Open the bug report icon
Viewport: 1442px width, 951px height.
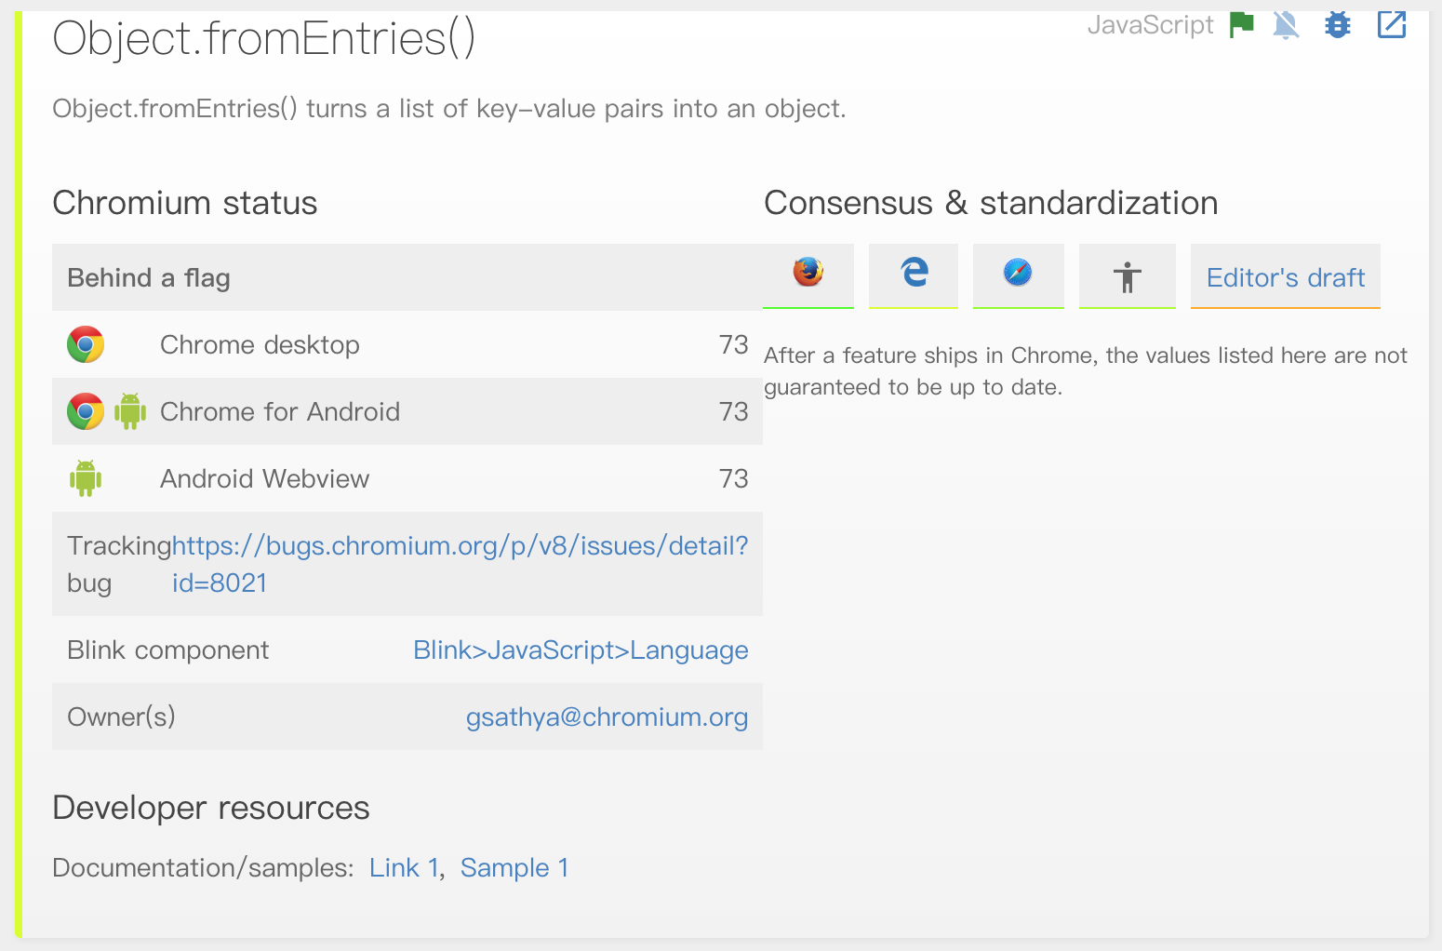tap(1338, 25)
